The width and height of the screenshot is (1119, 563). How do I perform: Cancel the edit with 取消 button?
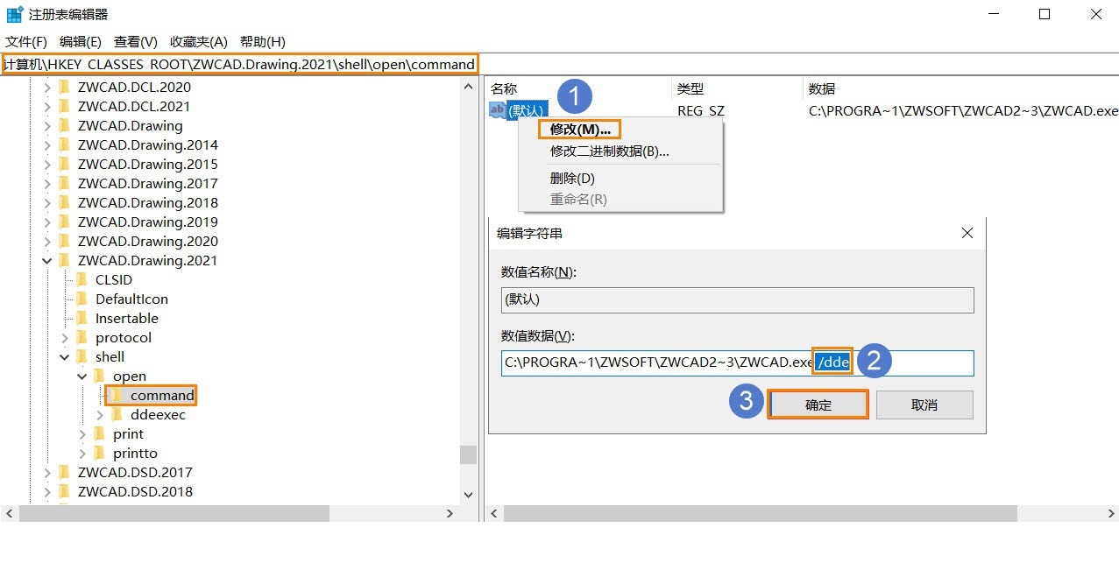point(924,405)
